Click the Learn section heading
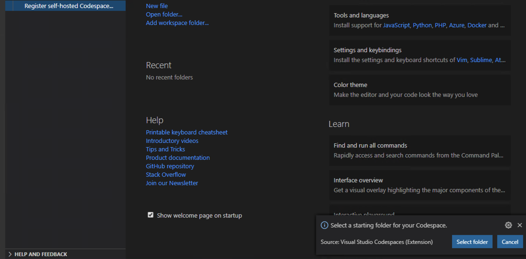The width and height of the screenshot is (526, 259). [x=339, y=124]
